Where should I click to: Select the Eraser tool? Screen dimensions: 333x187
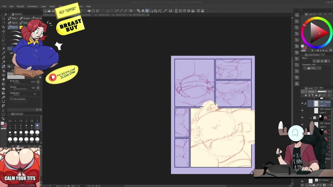(3, 80)
